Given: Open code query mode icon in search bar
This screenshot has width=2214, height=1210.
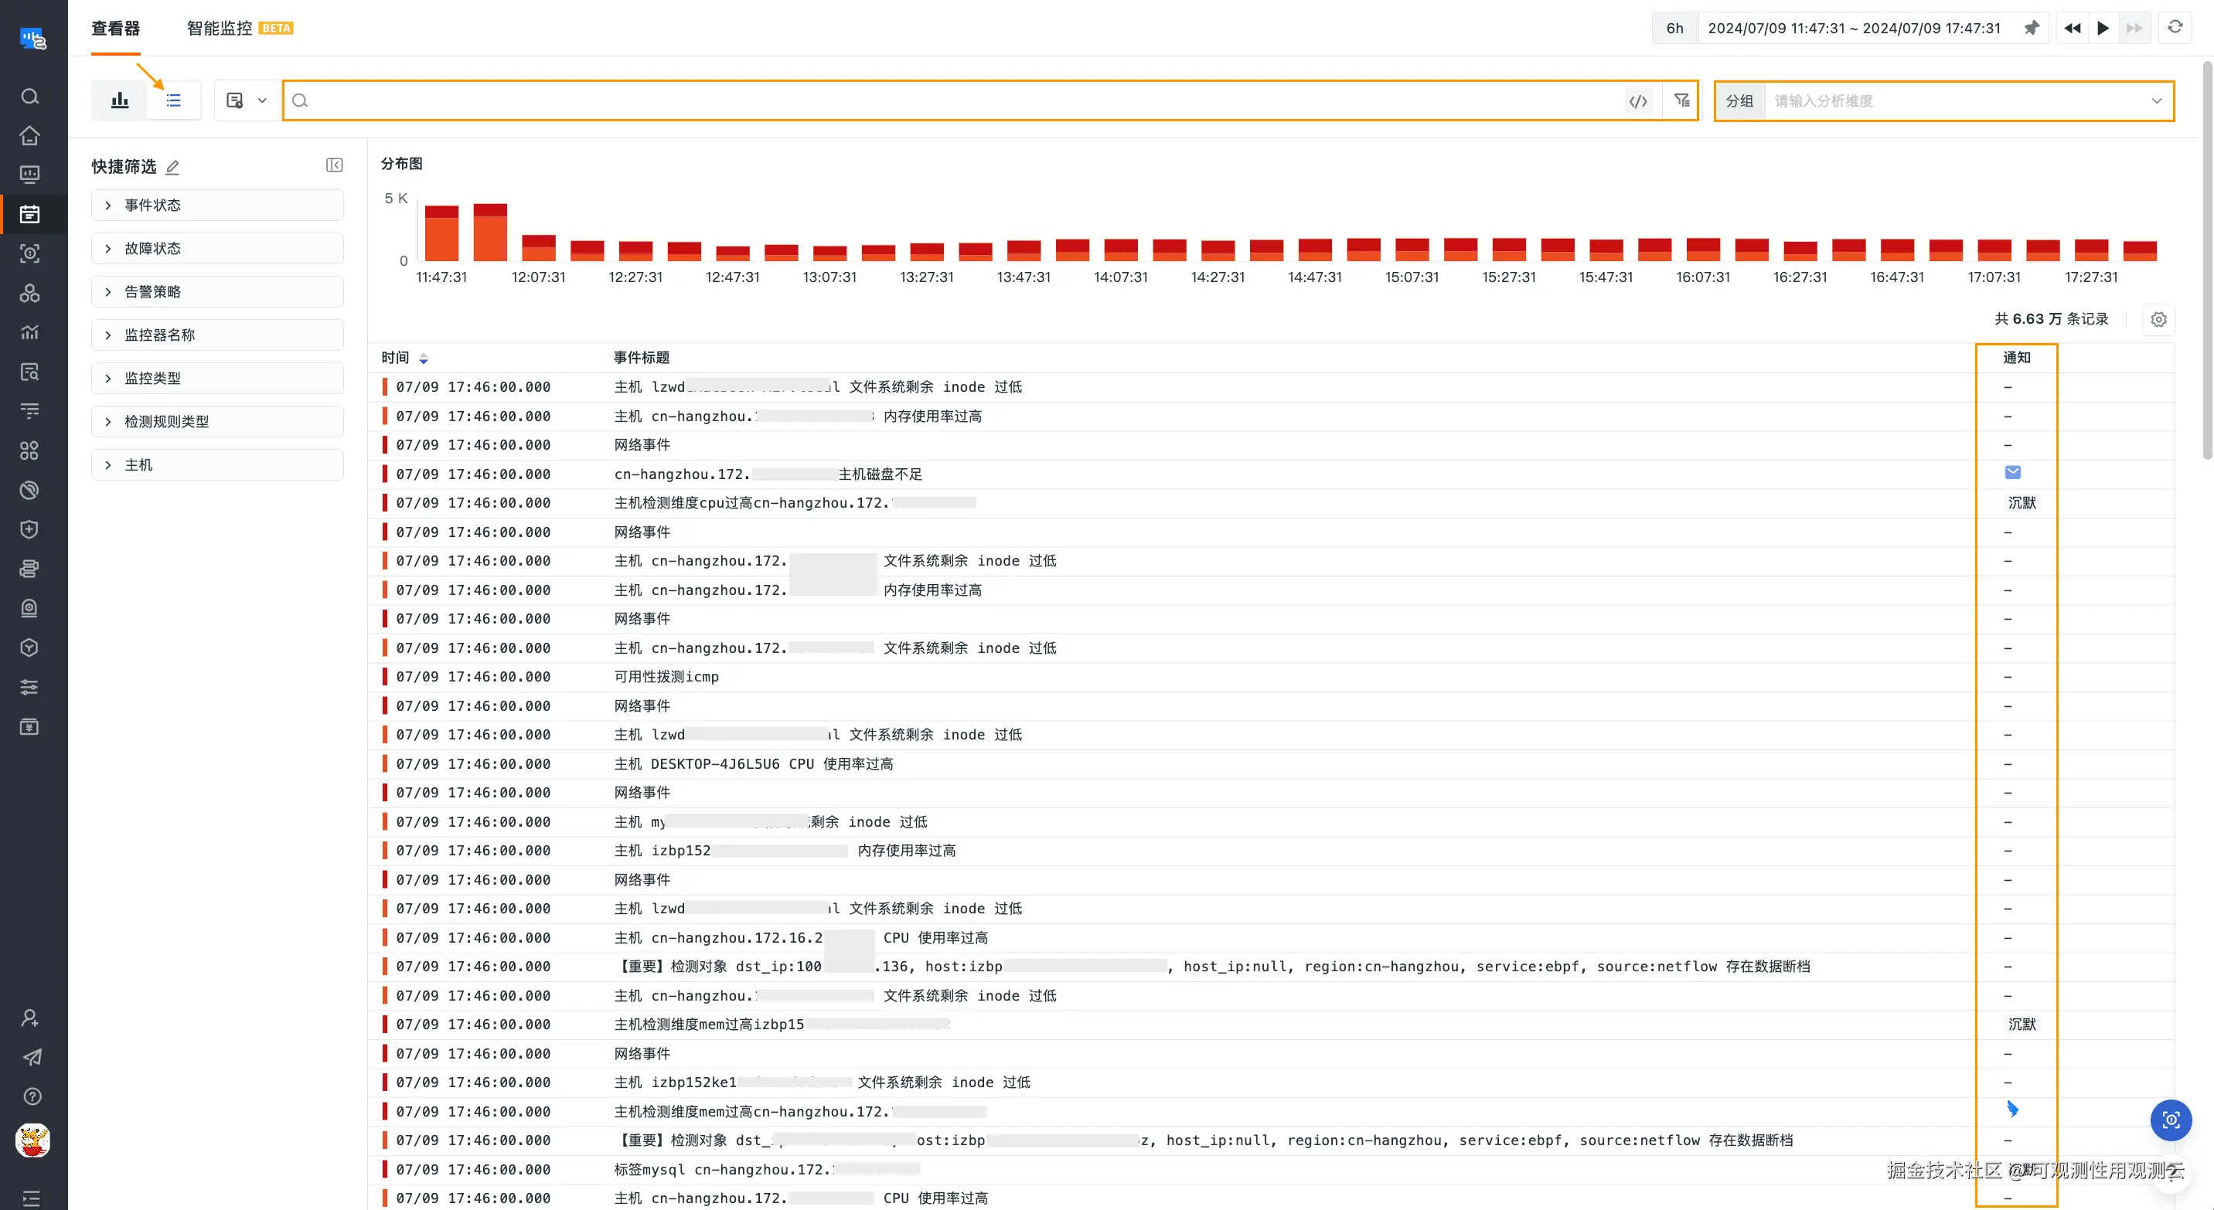Looking at the screenshot, I should coord(1638,100).
